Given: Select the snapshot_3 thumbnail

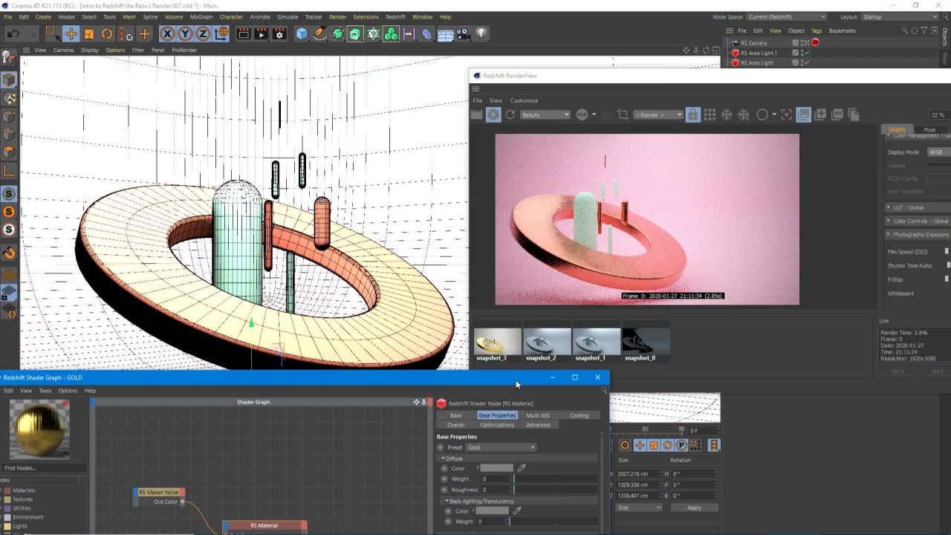Looking at the screenshot, I should pyautogui.click(x=497, y=342).
